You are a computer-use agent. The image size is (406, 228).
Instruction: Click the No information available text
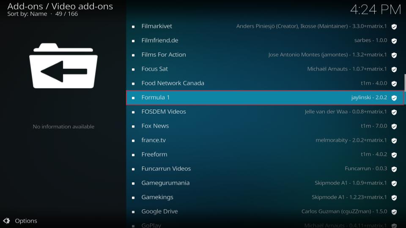click(63, 127)
